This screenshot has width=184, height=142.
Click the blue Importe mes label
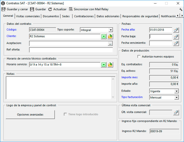point(130,77)
